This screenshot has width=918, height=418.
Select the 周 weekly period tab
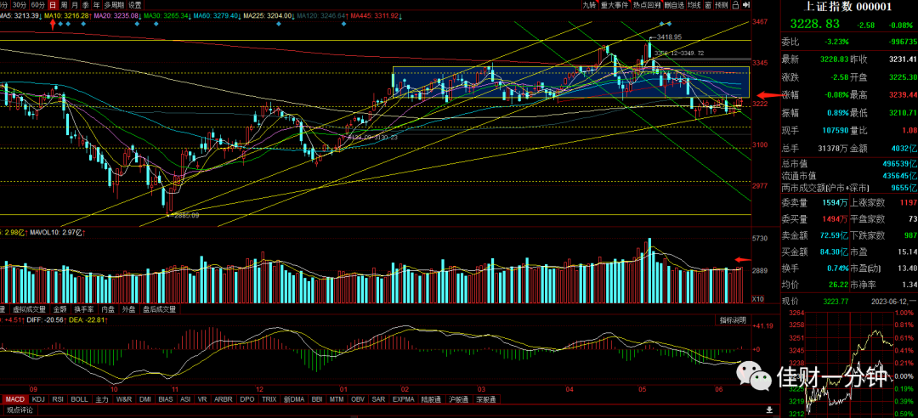coord(65,5)
